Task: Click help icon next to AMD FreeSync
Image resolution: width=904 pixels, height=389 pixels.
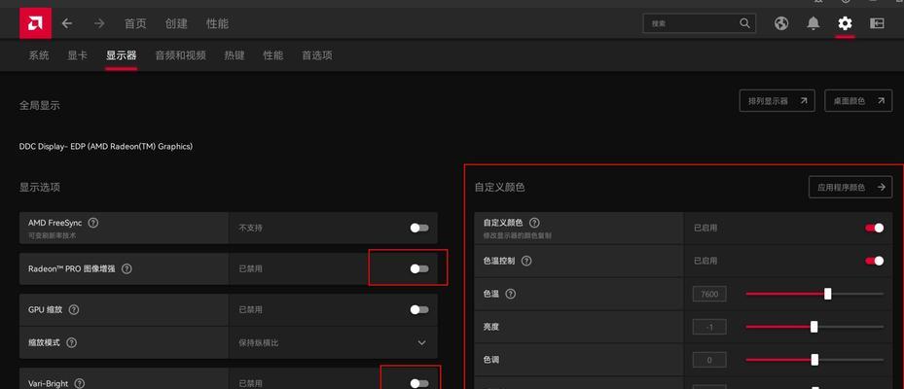Action: [x=92, y=223]
